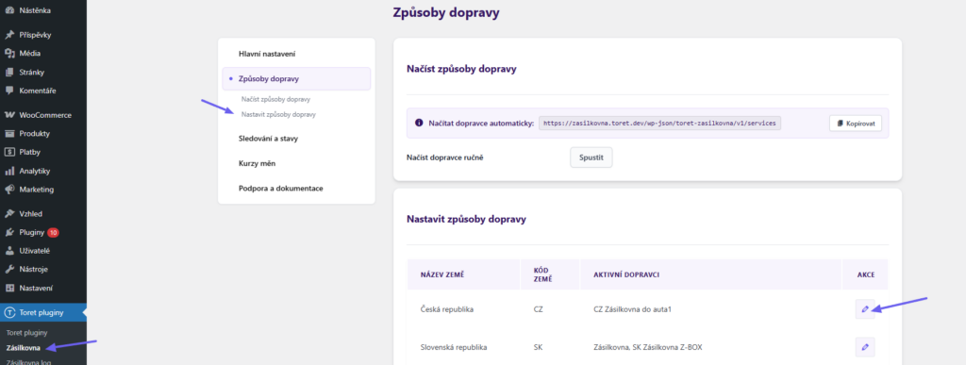Click the Stránky pages icon
Viewport: 966px width, 365px height.
click(9, 72)
